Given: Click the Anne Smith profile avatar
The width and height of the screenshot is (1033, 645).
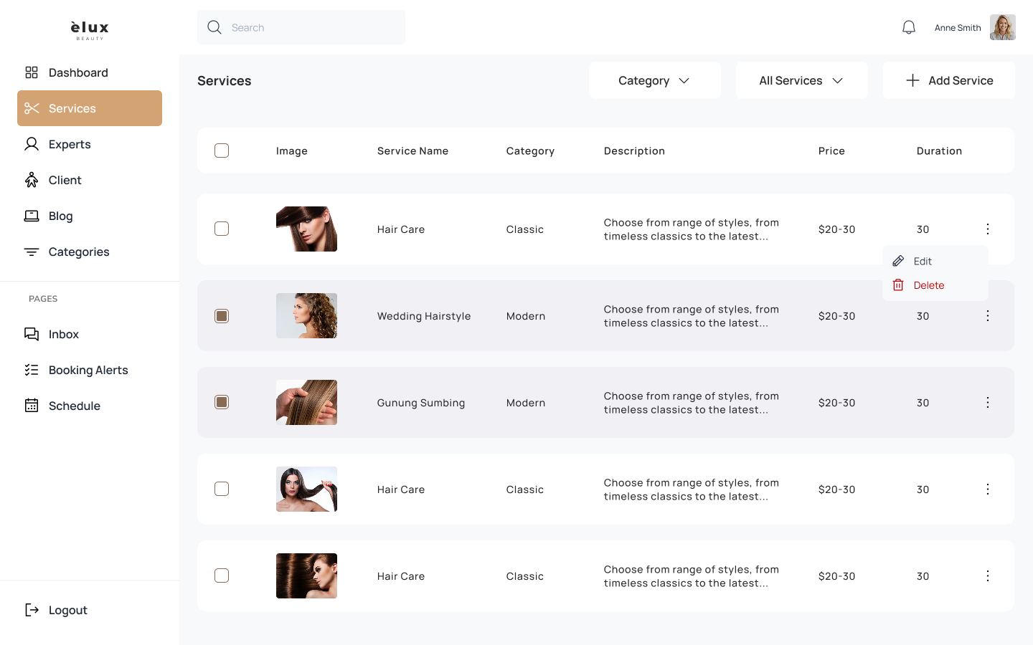Looking at the screenshot, I should pos(1002,27).
